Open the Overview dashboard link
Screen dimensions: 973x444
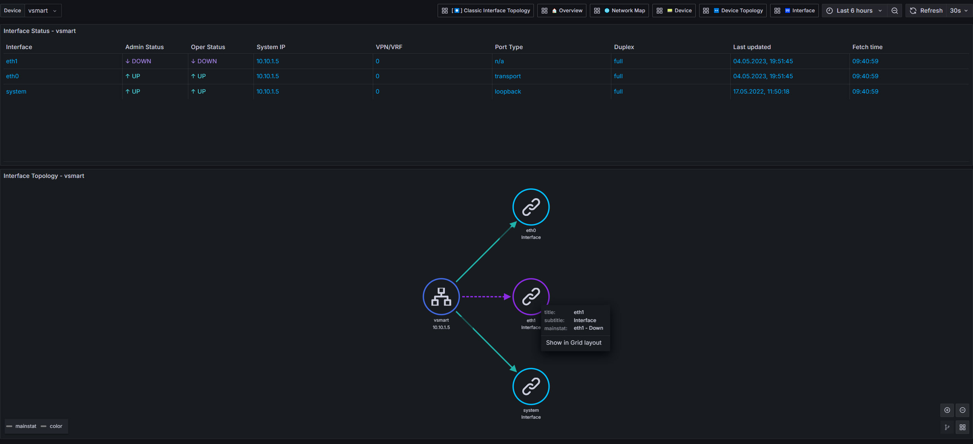coord(562,11)
